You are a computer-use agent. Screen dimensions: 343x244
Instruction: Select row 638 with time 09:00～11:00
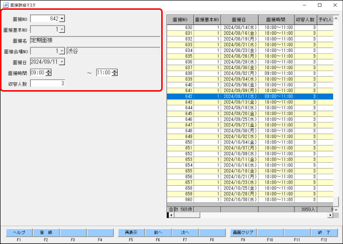point(250,73)
